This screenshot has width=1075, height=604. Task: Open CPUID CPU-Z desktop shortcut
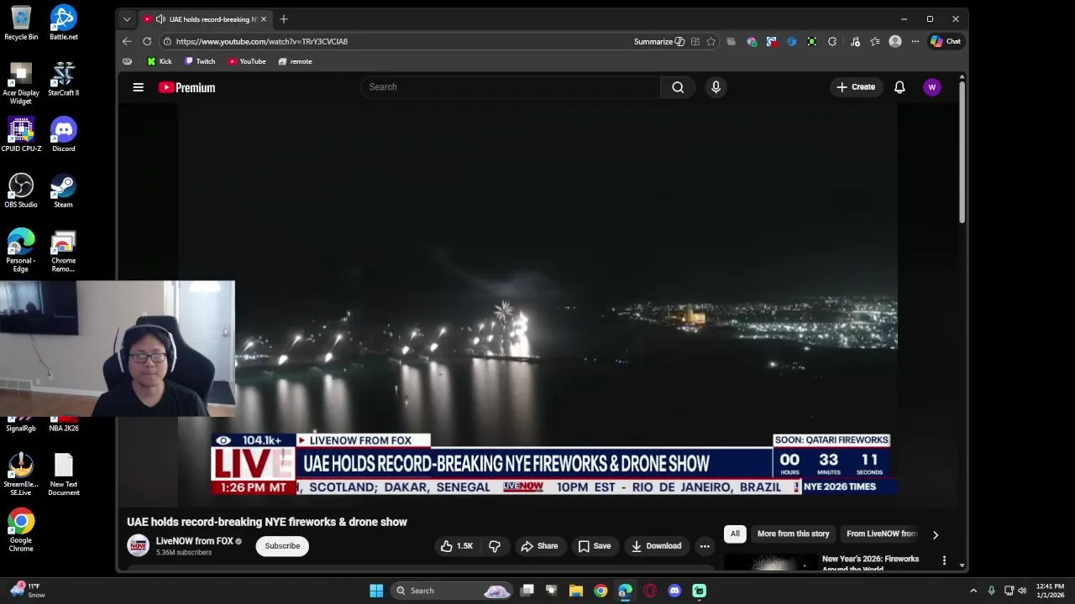(x=21, y=134)
